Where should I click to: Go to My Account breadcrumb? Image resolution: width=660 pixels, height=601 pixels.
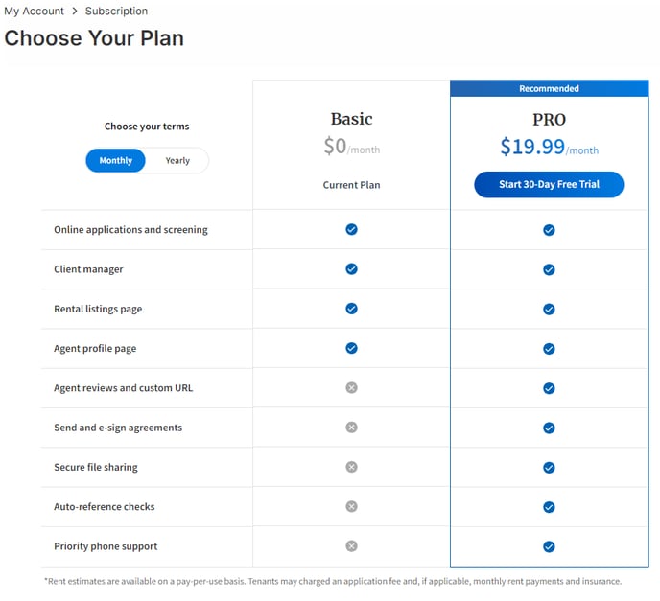[35, 12]
